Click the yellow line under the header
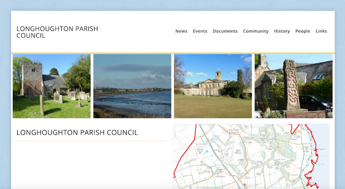Screen dimensions: 345x189 172,53
